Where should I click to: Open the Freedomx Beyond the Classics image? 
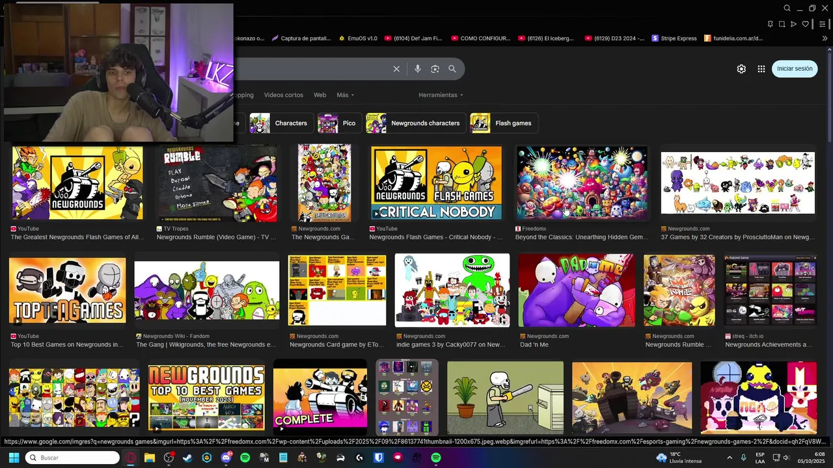[x=582, y=183]
